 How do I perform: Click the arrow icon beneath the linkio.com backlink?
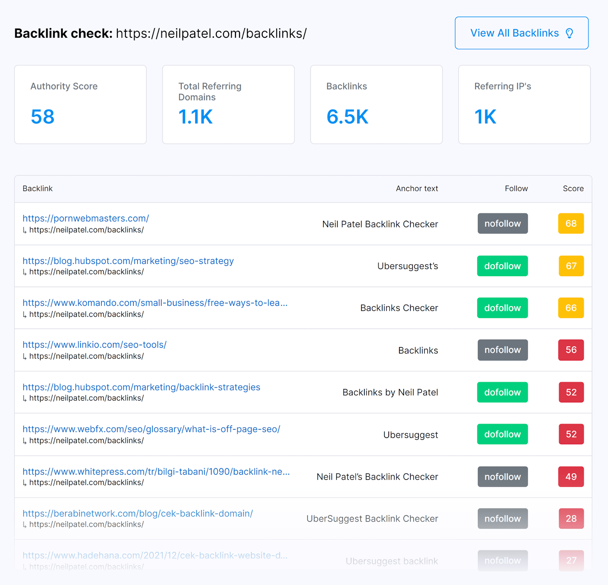[x=24, y=356]
